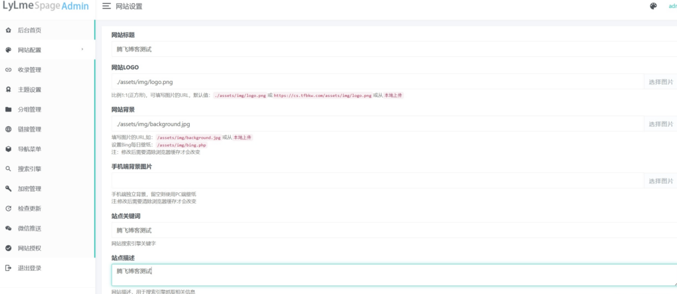Viewport: 677px width, 294px height.
Task: Click the folder icon beside 分组管理
Action: (x=8, y=110)
